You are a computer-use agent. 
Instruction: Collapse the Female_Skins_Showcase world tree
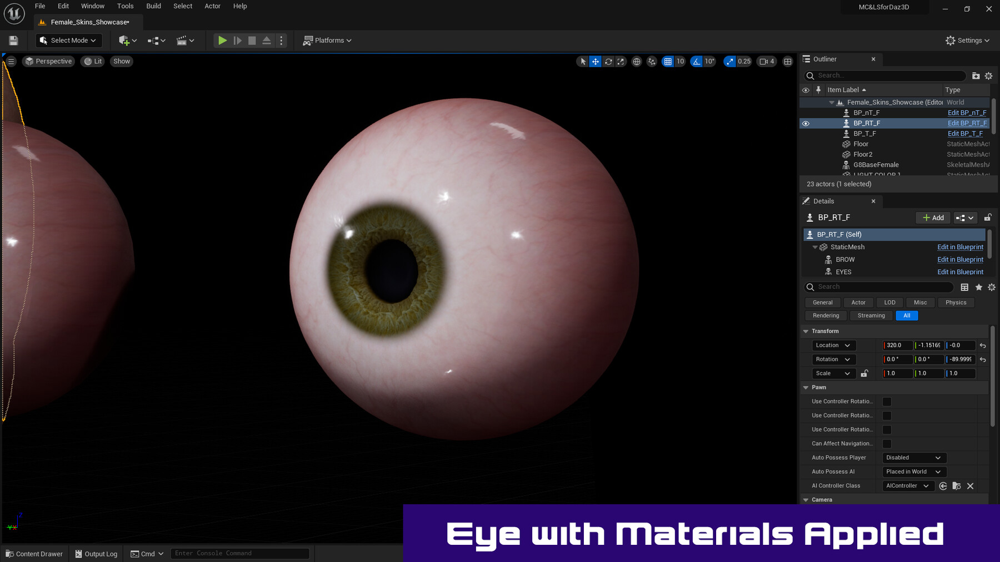click(x=832, y=102)
